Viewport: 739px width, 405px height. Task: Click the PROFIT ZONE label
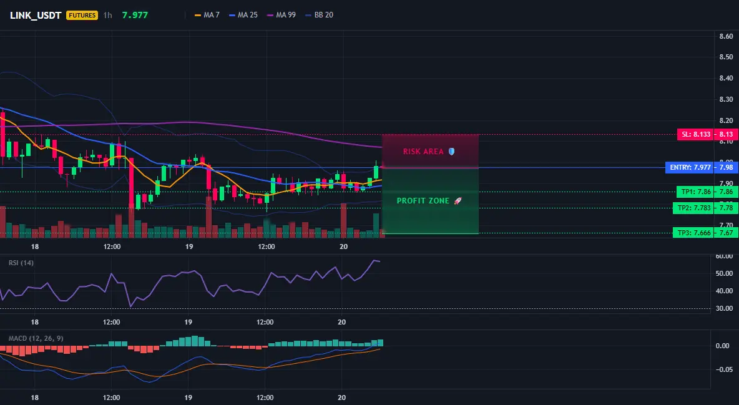[x=423, y=201]
